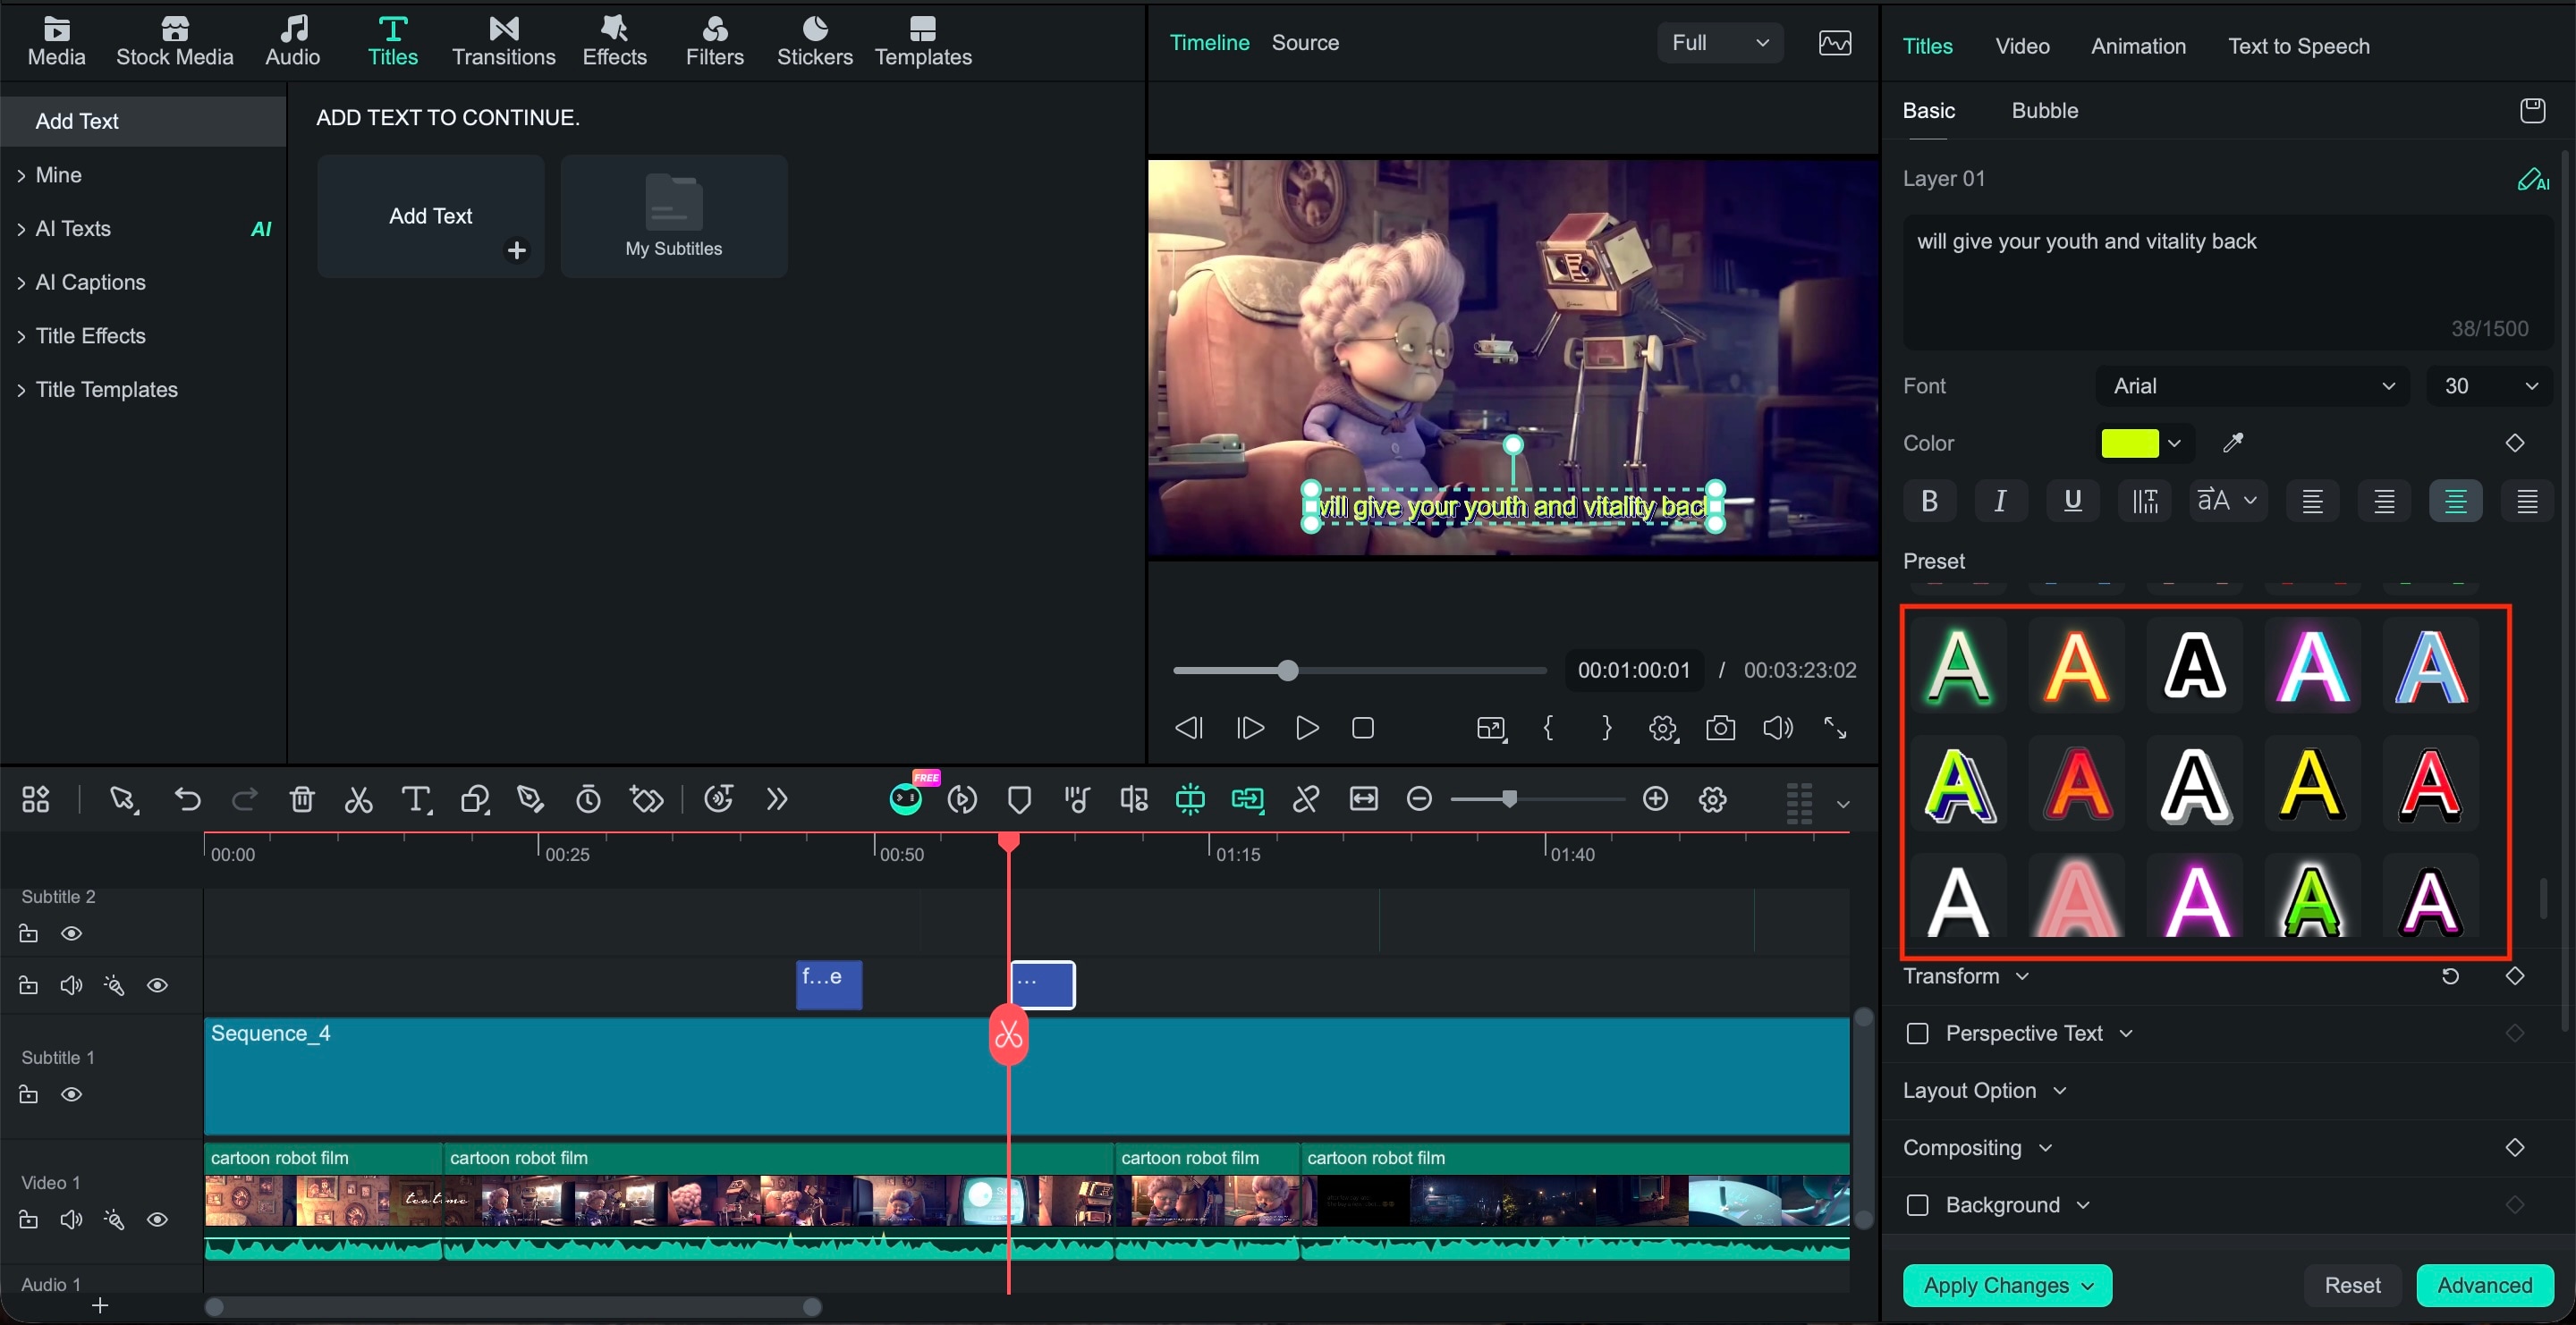This screenshot has height=1325, width=2576.
Task: Toggle Underline text formatting
Action: tap(2072, 501)
